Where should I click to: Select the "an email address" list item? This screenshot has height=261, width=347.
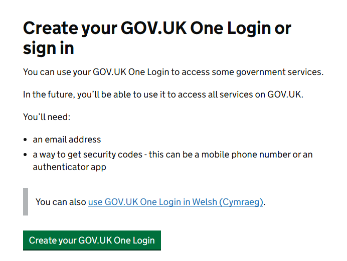67,139
